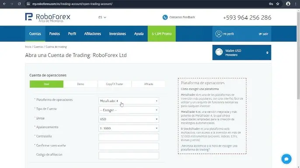
Task: Open the Apalancamiento 1:1000 dropdown
Action: pyautogui.click(x=129, y=128)
